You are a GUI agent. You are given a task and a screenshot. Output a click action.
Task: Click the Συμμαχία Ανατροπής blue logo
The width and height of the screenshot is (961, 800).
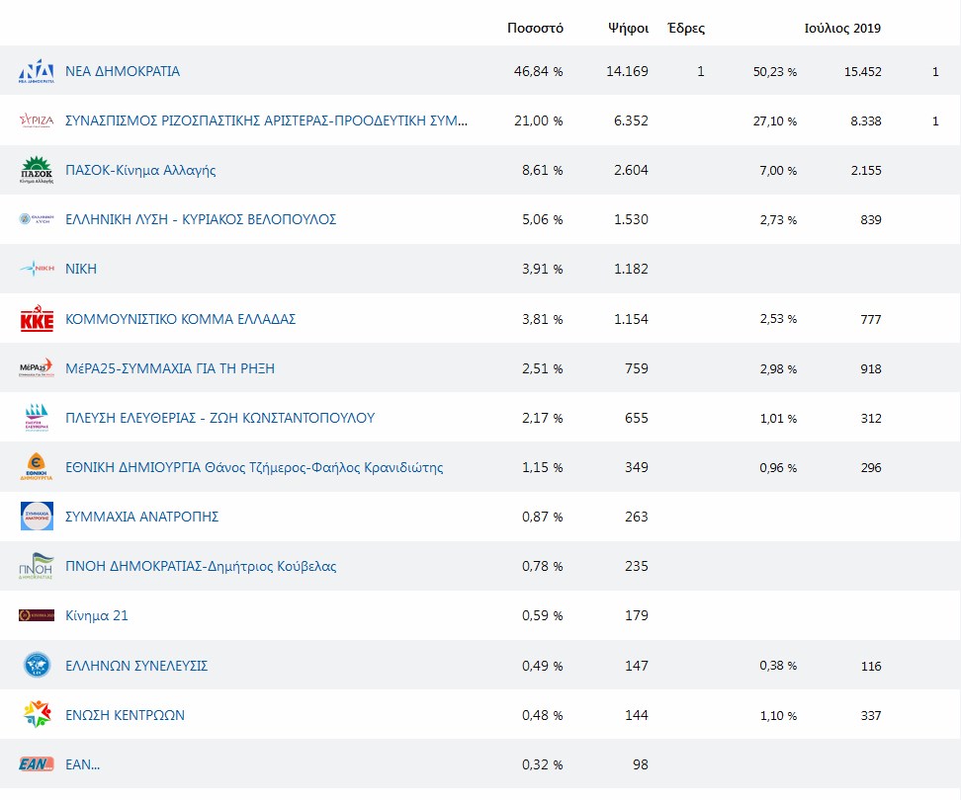(37, 516)
